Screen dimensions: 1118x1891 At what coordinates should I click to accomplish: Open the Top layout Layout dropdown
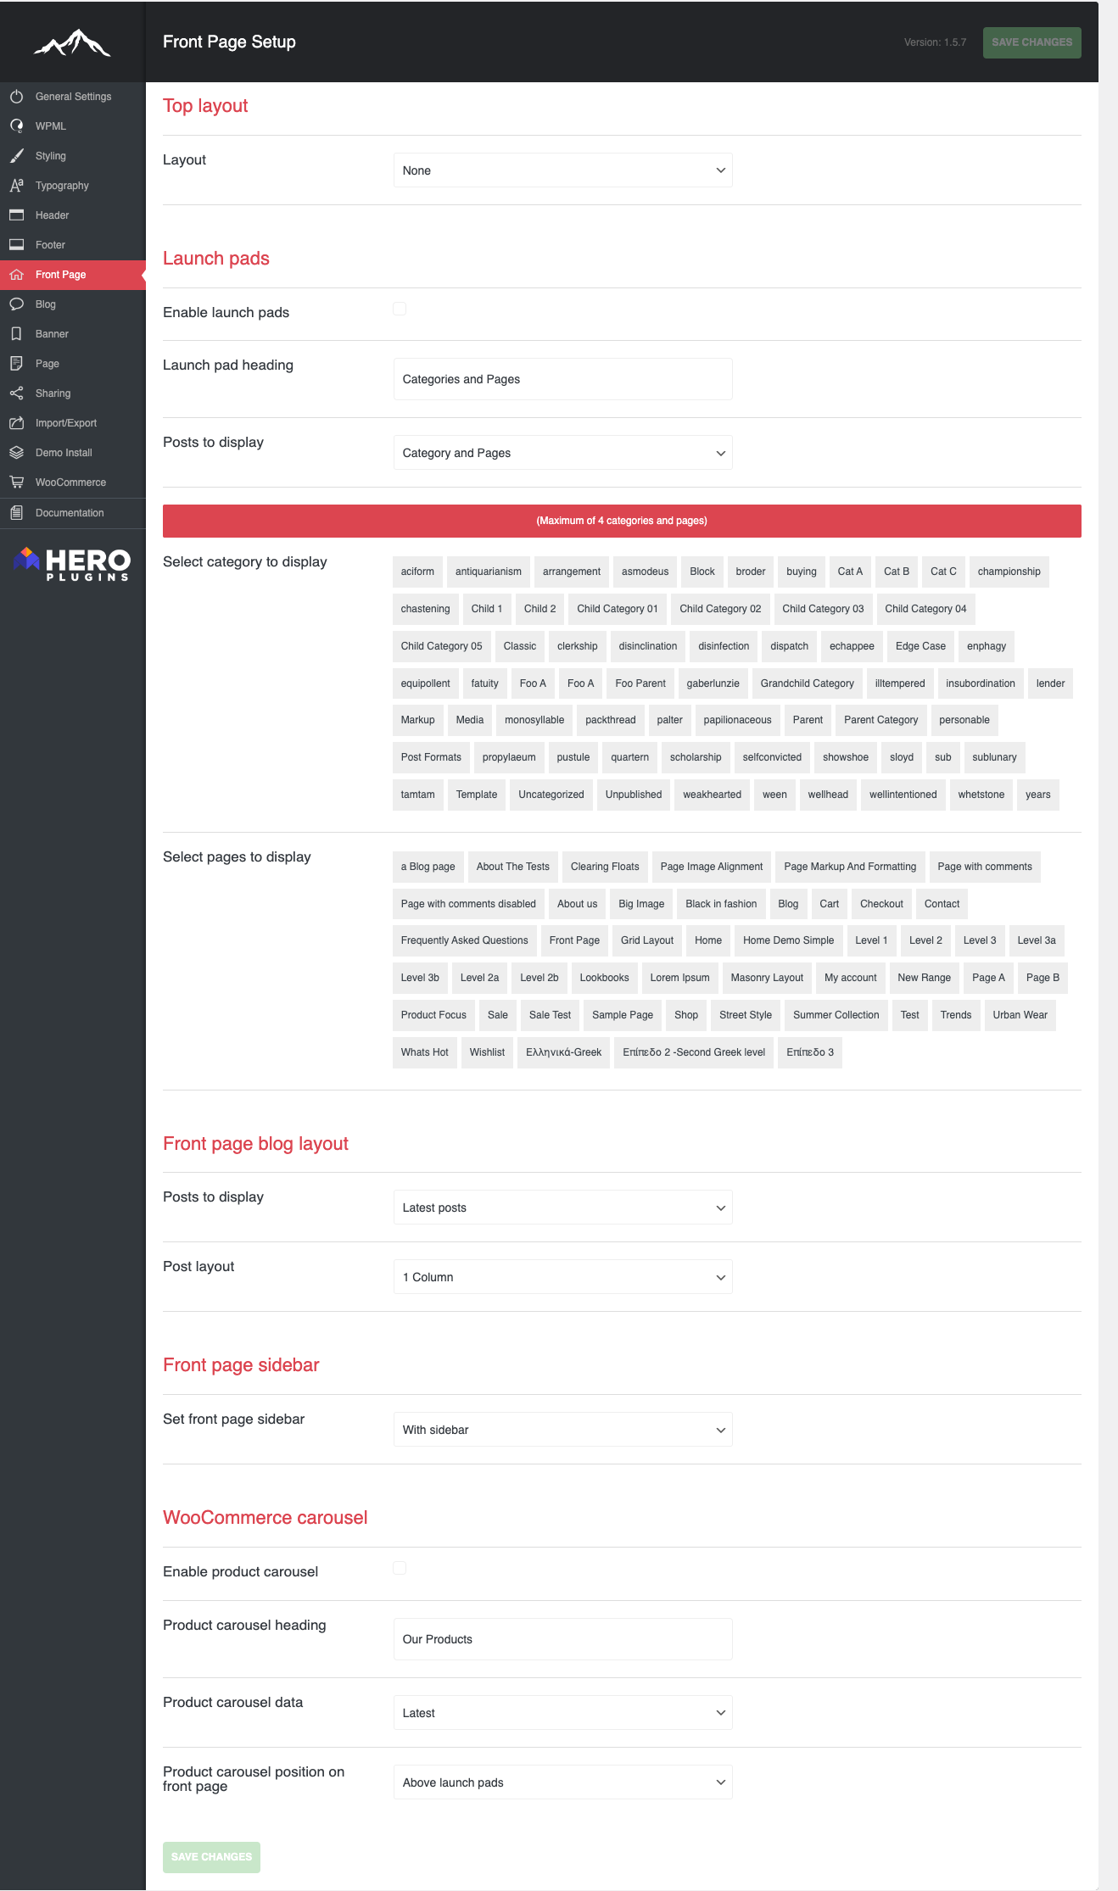562,170
